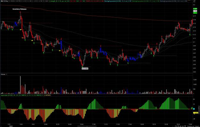Click the 1,000 volume axis label
Image resolution: width=200 pixels, height=127 pixels.
(x=195, y=84)
